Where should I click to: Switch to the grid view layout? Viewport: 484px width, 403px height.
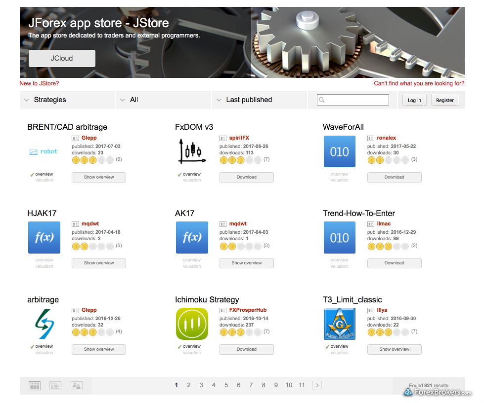(35, 385)
